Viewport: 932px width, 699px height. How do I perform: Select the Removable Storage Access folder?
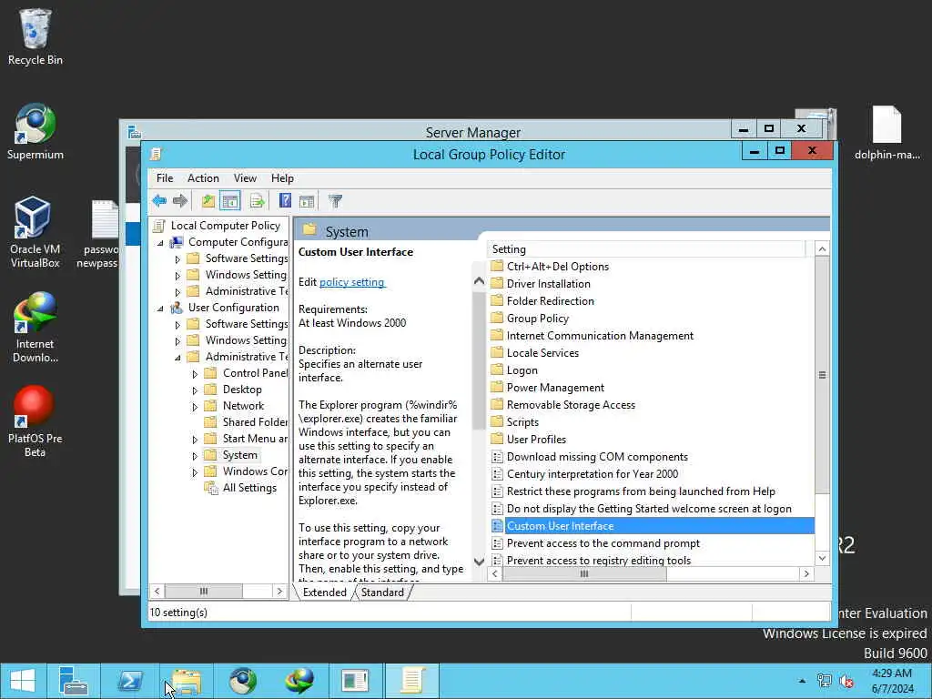571,405
